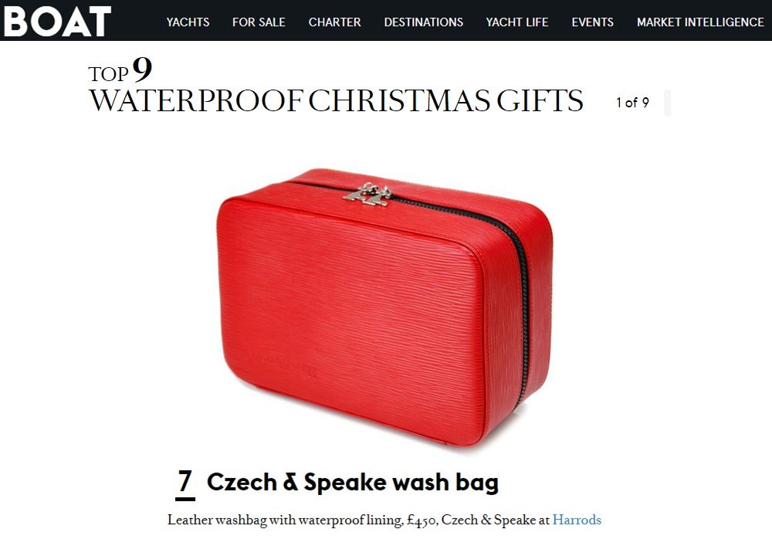The height and width of the screenshot is (556, 772).
Task: Click the red wash bag image
Action: pyautogui.click(x=384, y=307)
